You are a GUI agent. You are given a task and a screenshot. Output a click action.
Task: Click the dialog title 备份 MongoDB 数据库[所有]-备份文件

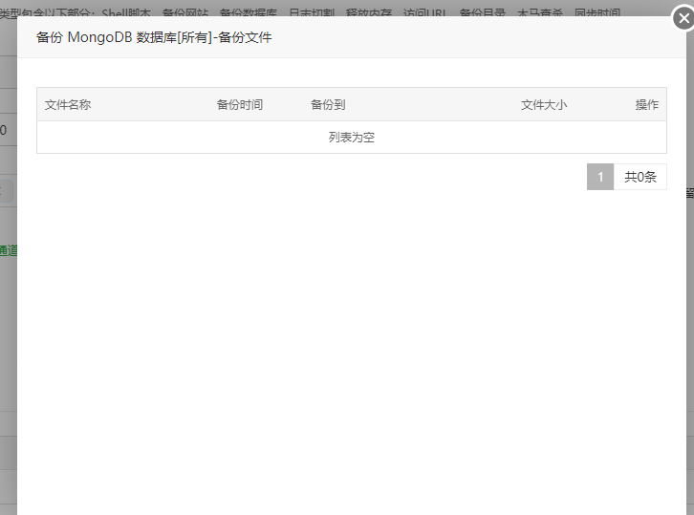click(x=154, y=37)
